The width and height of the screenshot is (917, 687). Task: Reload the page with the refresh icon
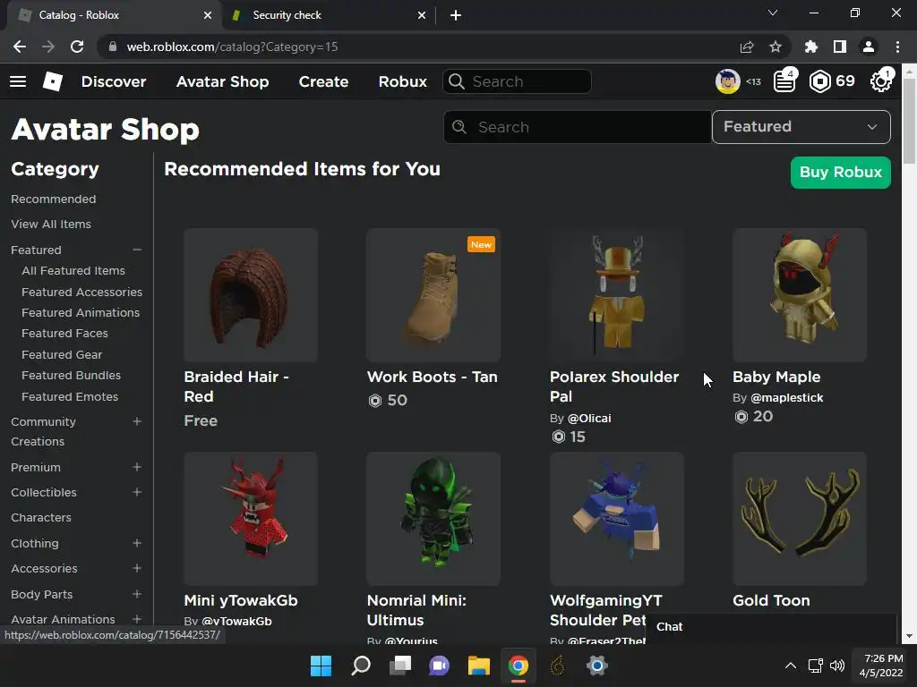pyautogui.click(x=77, y=47)
